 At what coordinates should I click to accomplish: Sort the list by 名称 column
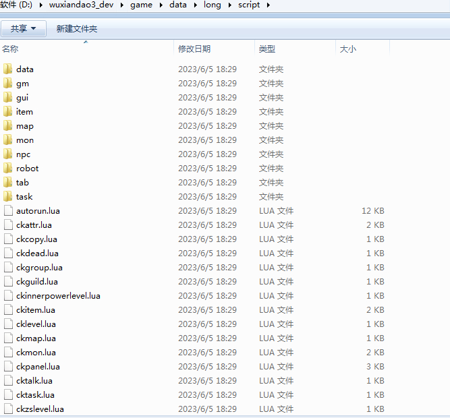[x=11, y=49]
